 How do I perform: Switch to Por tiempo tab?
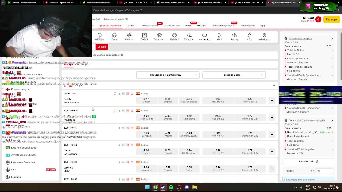point(81,64)
